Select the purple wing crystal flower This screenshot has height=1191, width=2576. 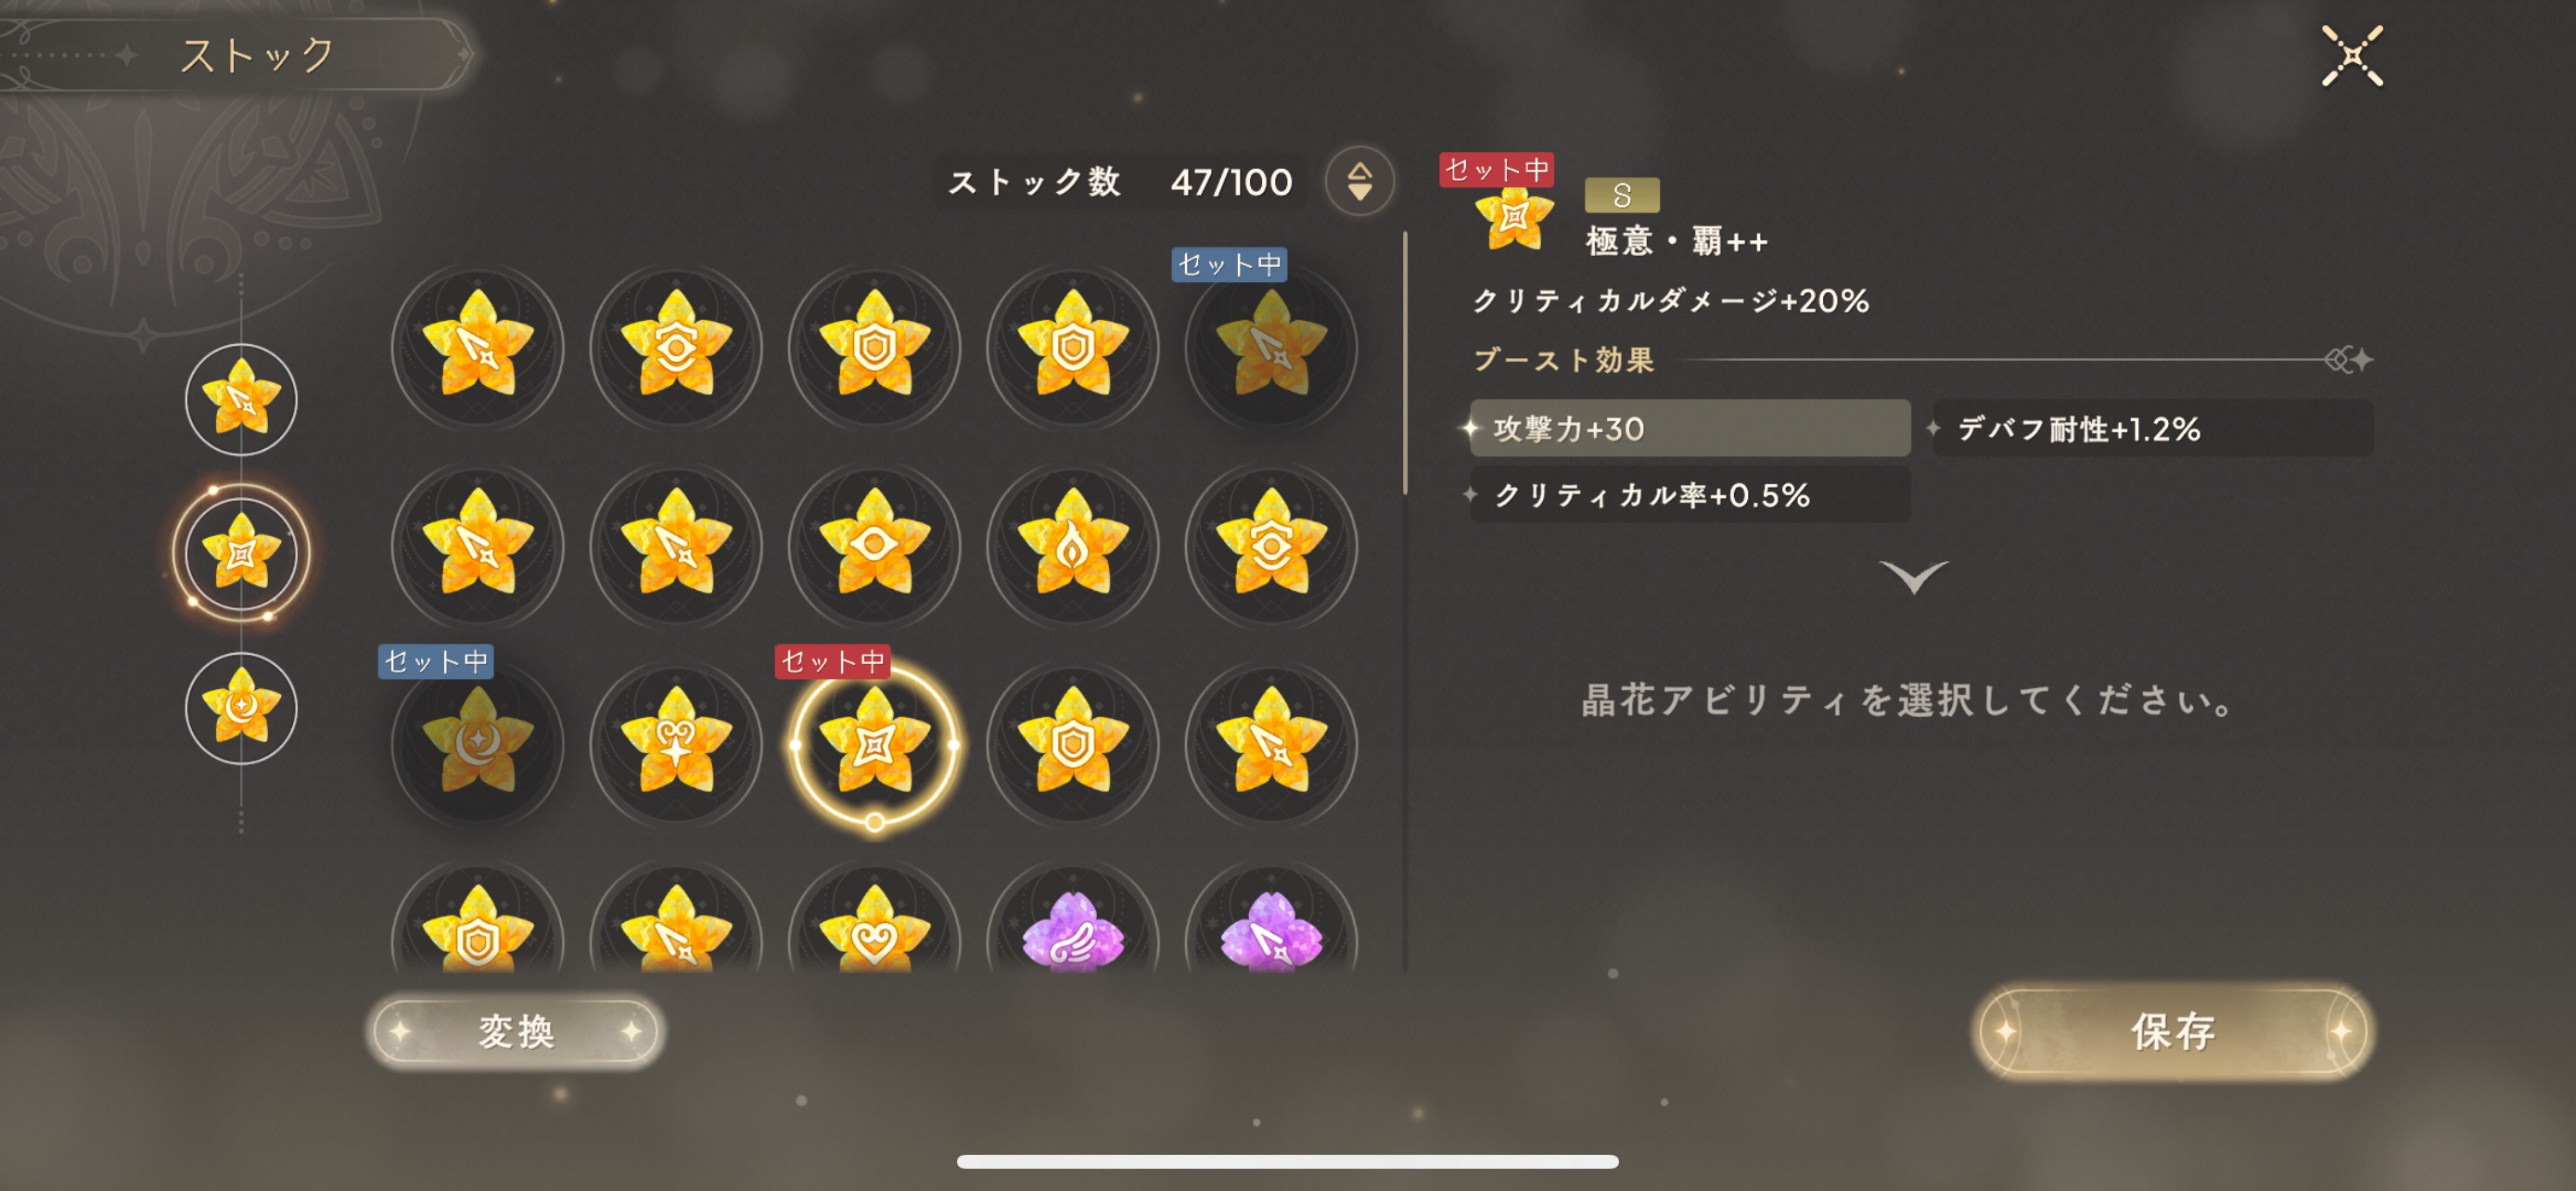tap(1073, 930)
